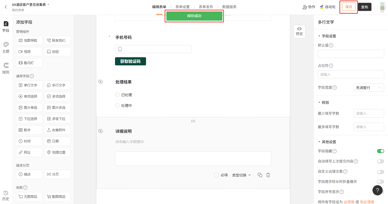Go to the 数据报表 tab
Screen dimensions: 388x204
(229, 7)
